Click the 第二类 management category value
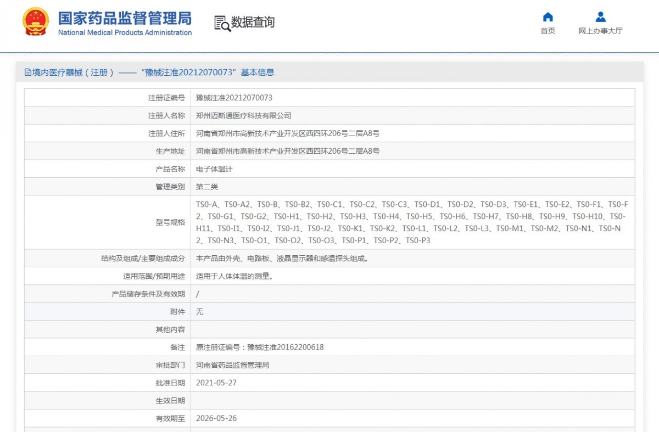This screenshot has height=432, width=659. coord(207,187)
